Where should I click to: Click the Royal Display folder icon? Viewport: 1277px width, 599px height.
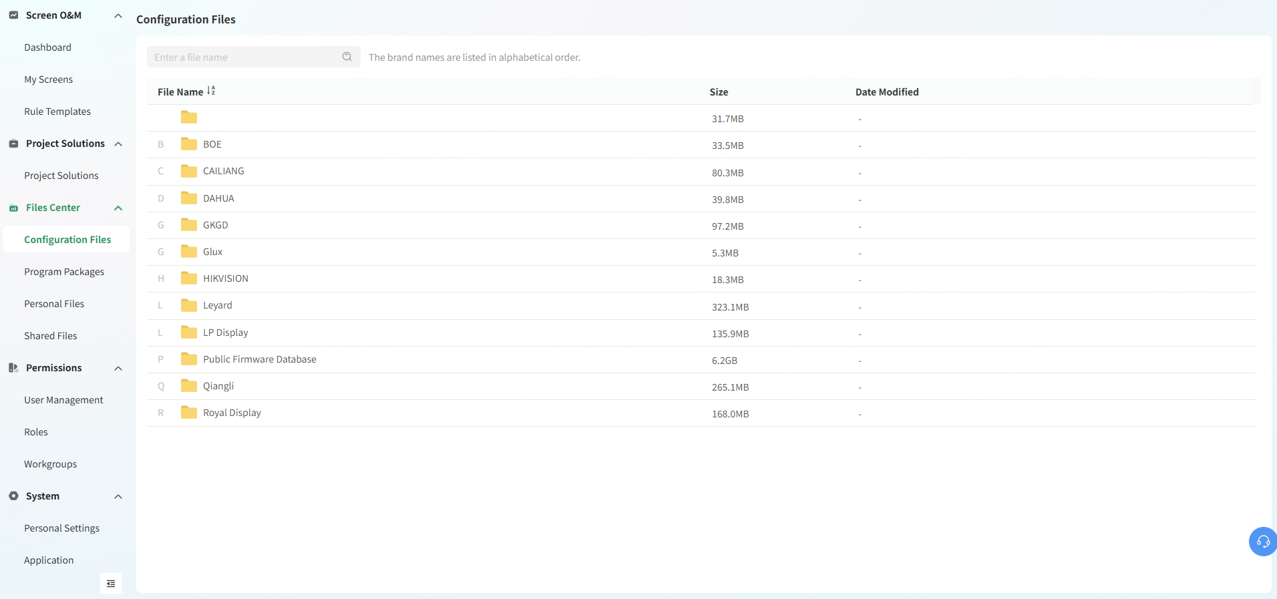pyautogui.click(x=189, y=413)
